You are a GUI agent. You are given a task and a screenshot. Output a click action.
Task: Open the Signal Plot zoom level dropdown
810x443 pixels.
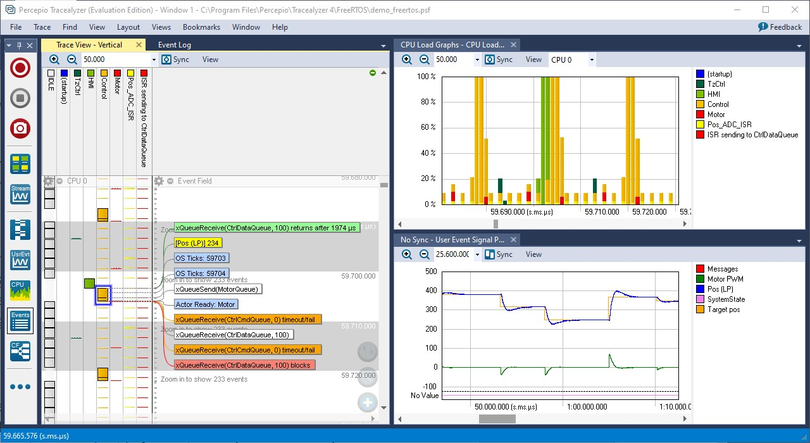click(x=477, y=254)
